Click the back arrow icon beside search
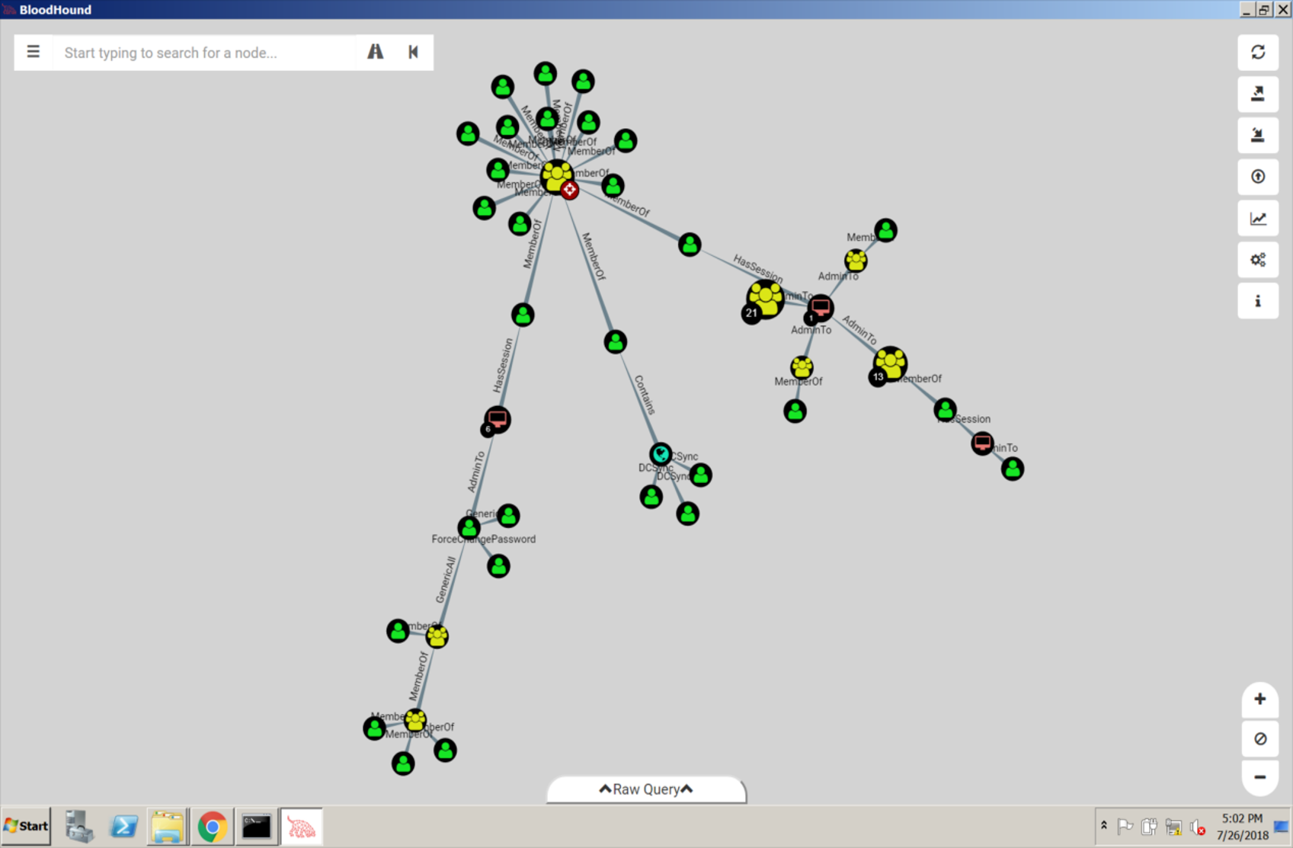The height and width of the screenshot is (848, 1293). 413,53
